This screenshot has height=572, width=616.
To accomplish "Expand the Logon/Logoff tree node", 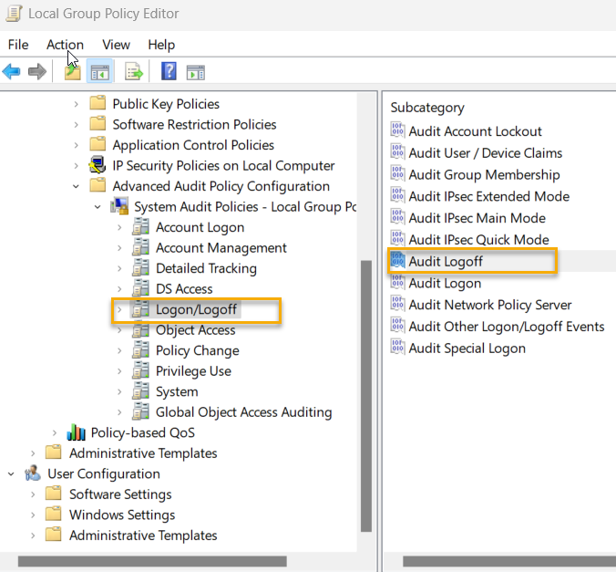I will 119,310.
